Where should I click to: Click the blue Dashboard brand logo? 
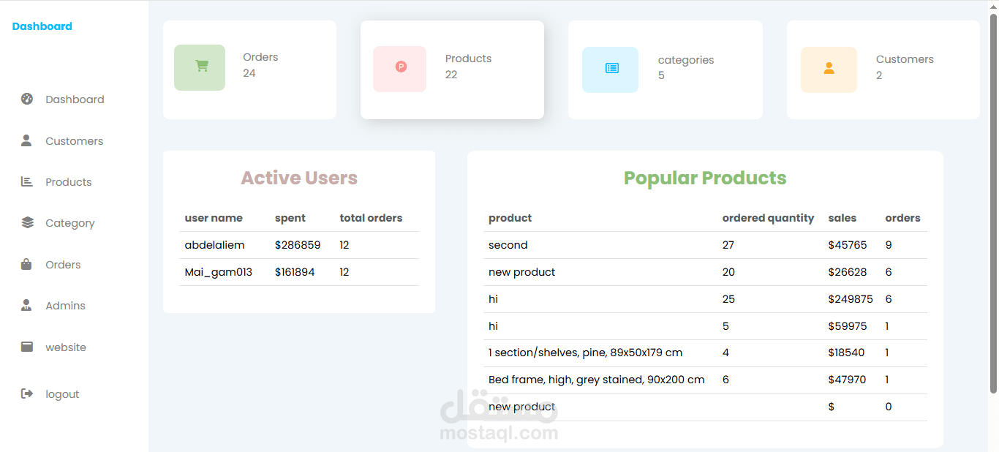42,26
